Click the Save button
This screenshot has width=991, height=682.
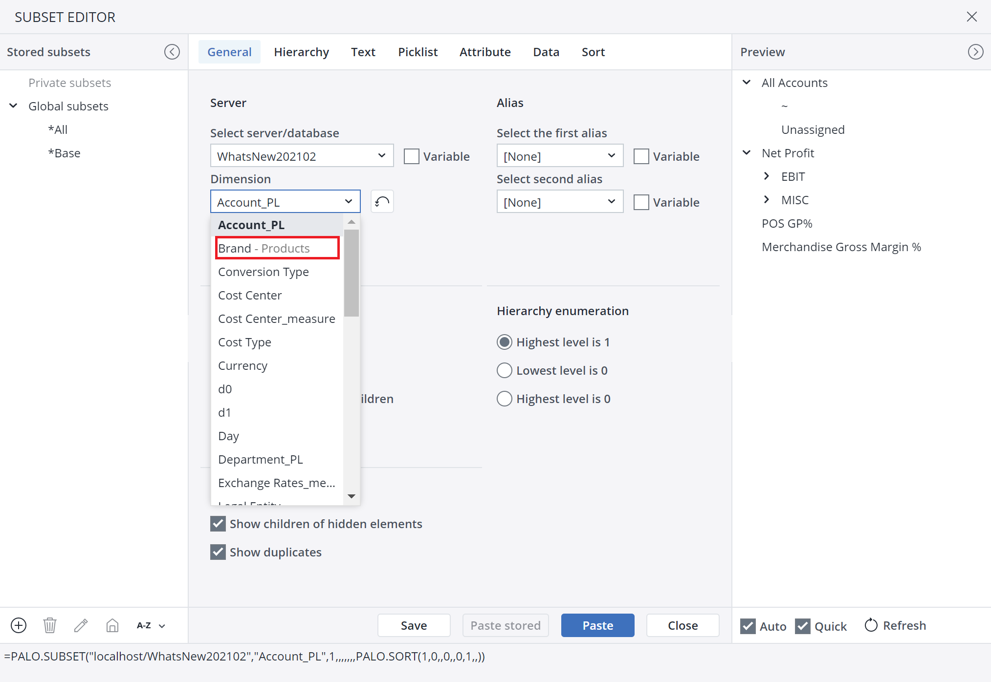tap(414, 625)
